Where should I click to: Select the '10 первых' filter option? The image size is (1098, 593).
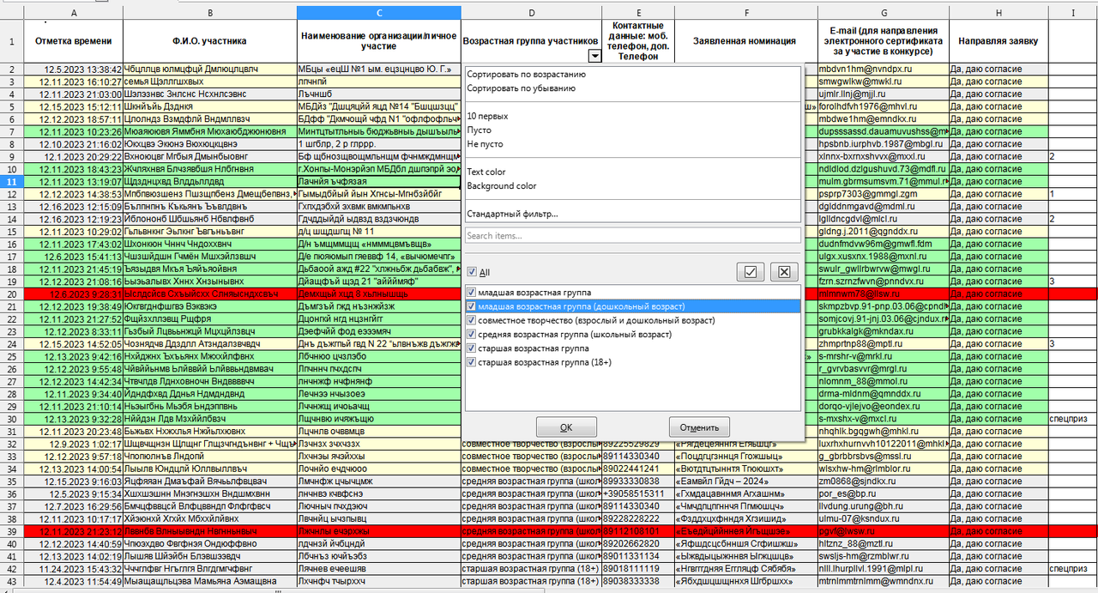tap(632, 116)
